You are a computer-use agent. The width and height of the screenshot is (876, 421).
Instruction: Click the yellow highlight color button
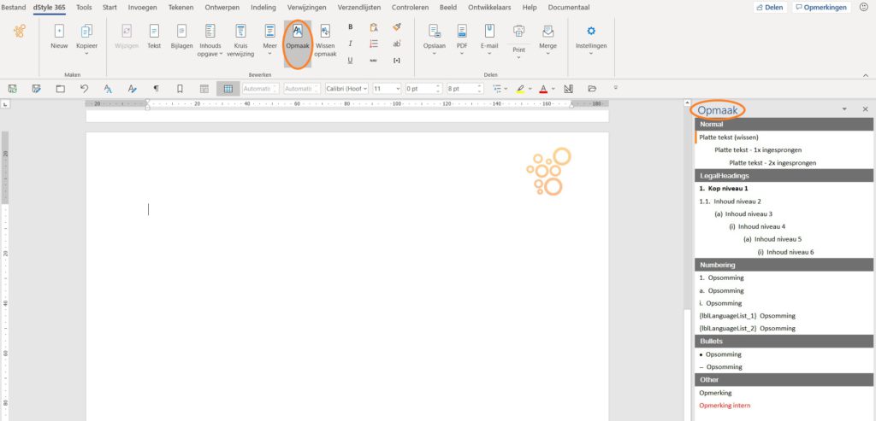[520, 88]
